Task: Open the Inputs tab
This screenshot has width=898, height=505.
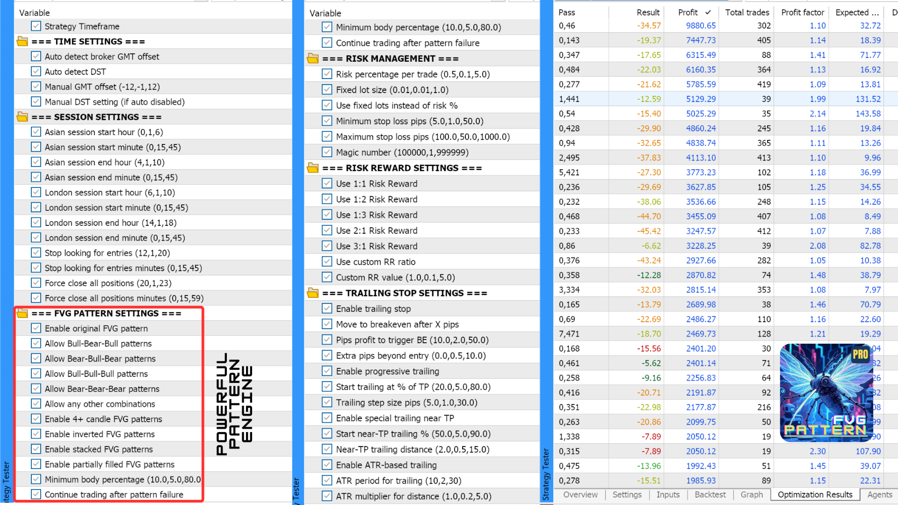Action: (x=668, y=495)
